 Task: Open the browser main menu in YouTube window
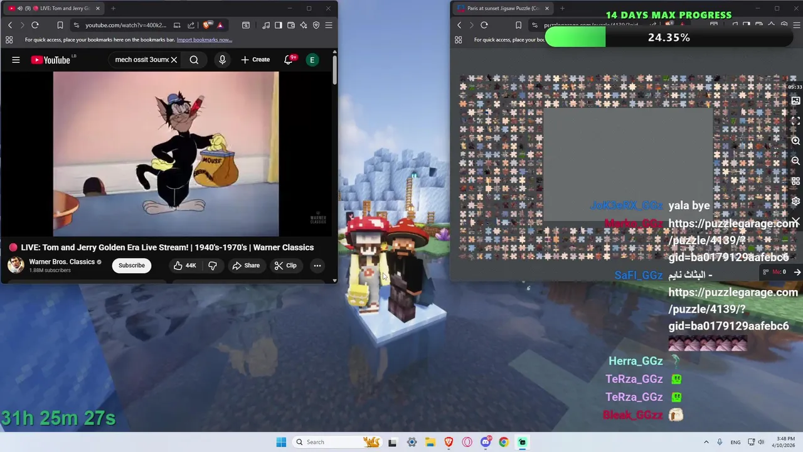pos(329,25)
